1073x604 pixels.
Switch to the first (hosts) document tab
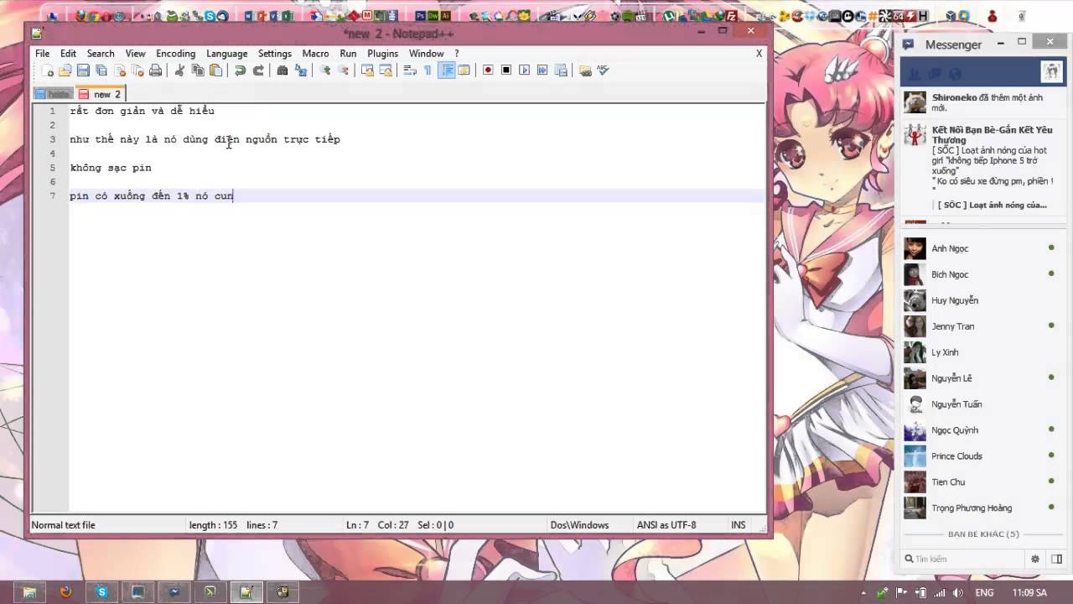pos(54,94)
